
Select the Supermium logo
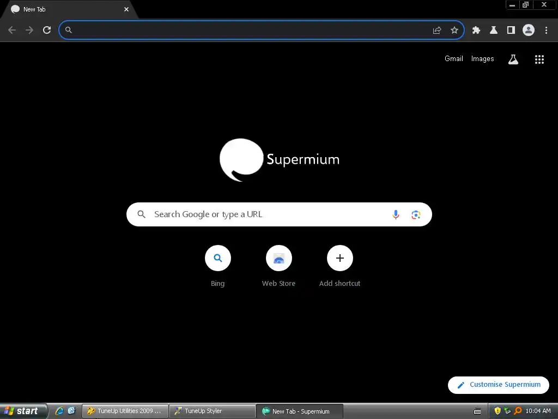280,160
